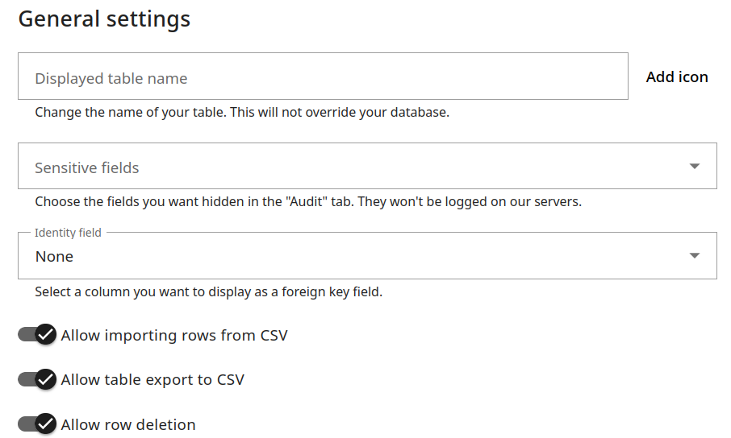Click the checkmark knob beside row deletion

coord(46,424)
